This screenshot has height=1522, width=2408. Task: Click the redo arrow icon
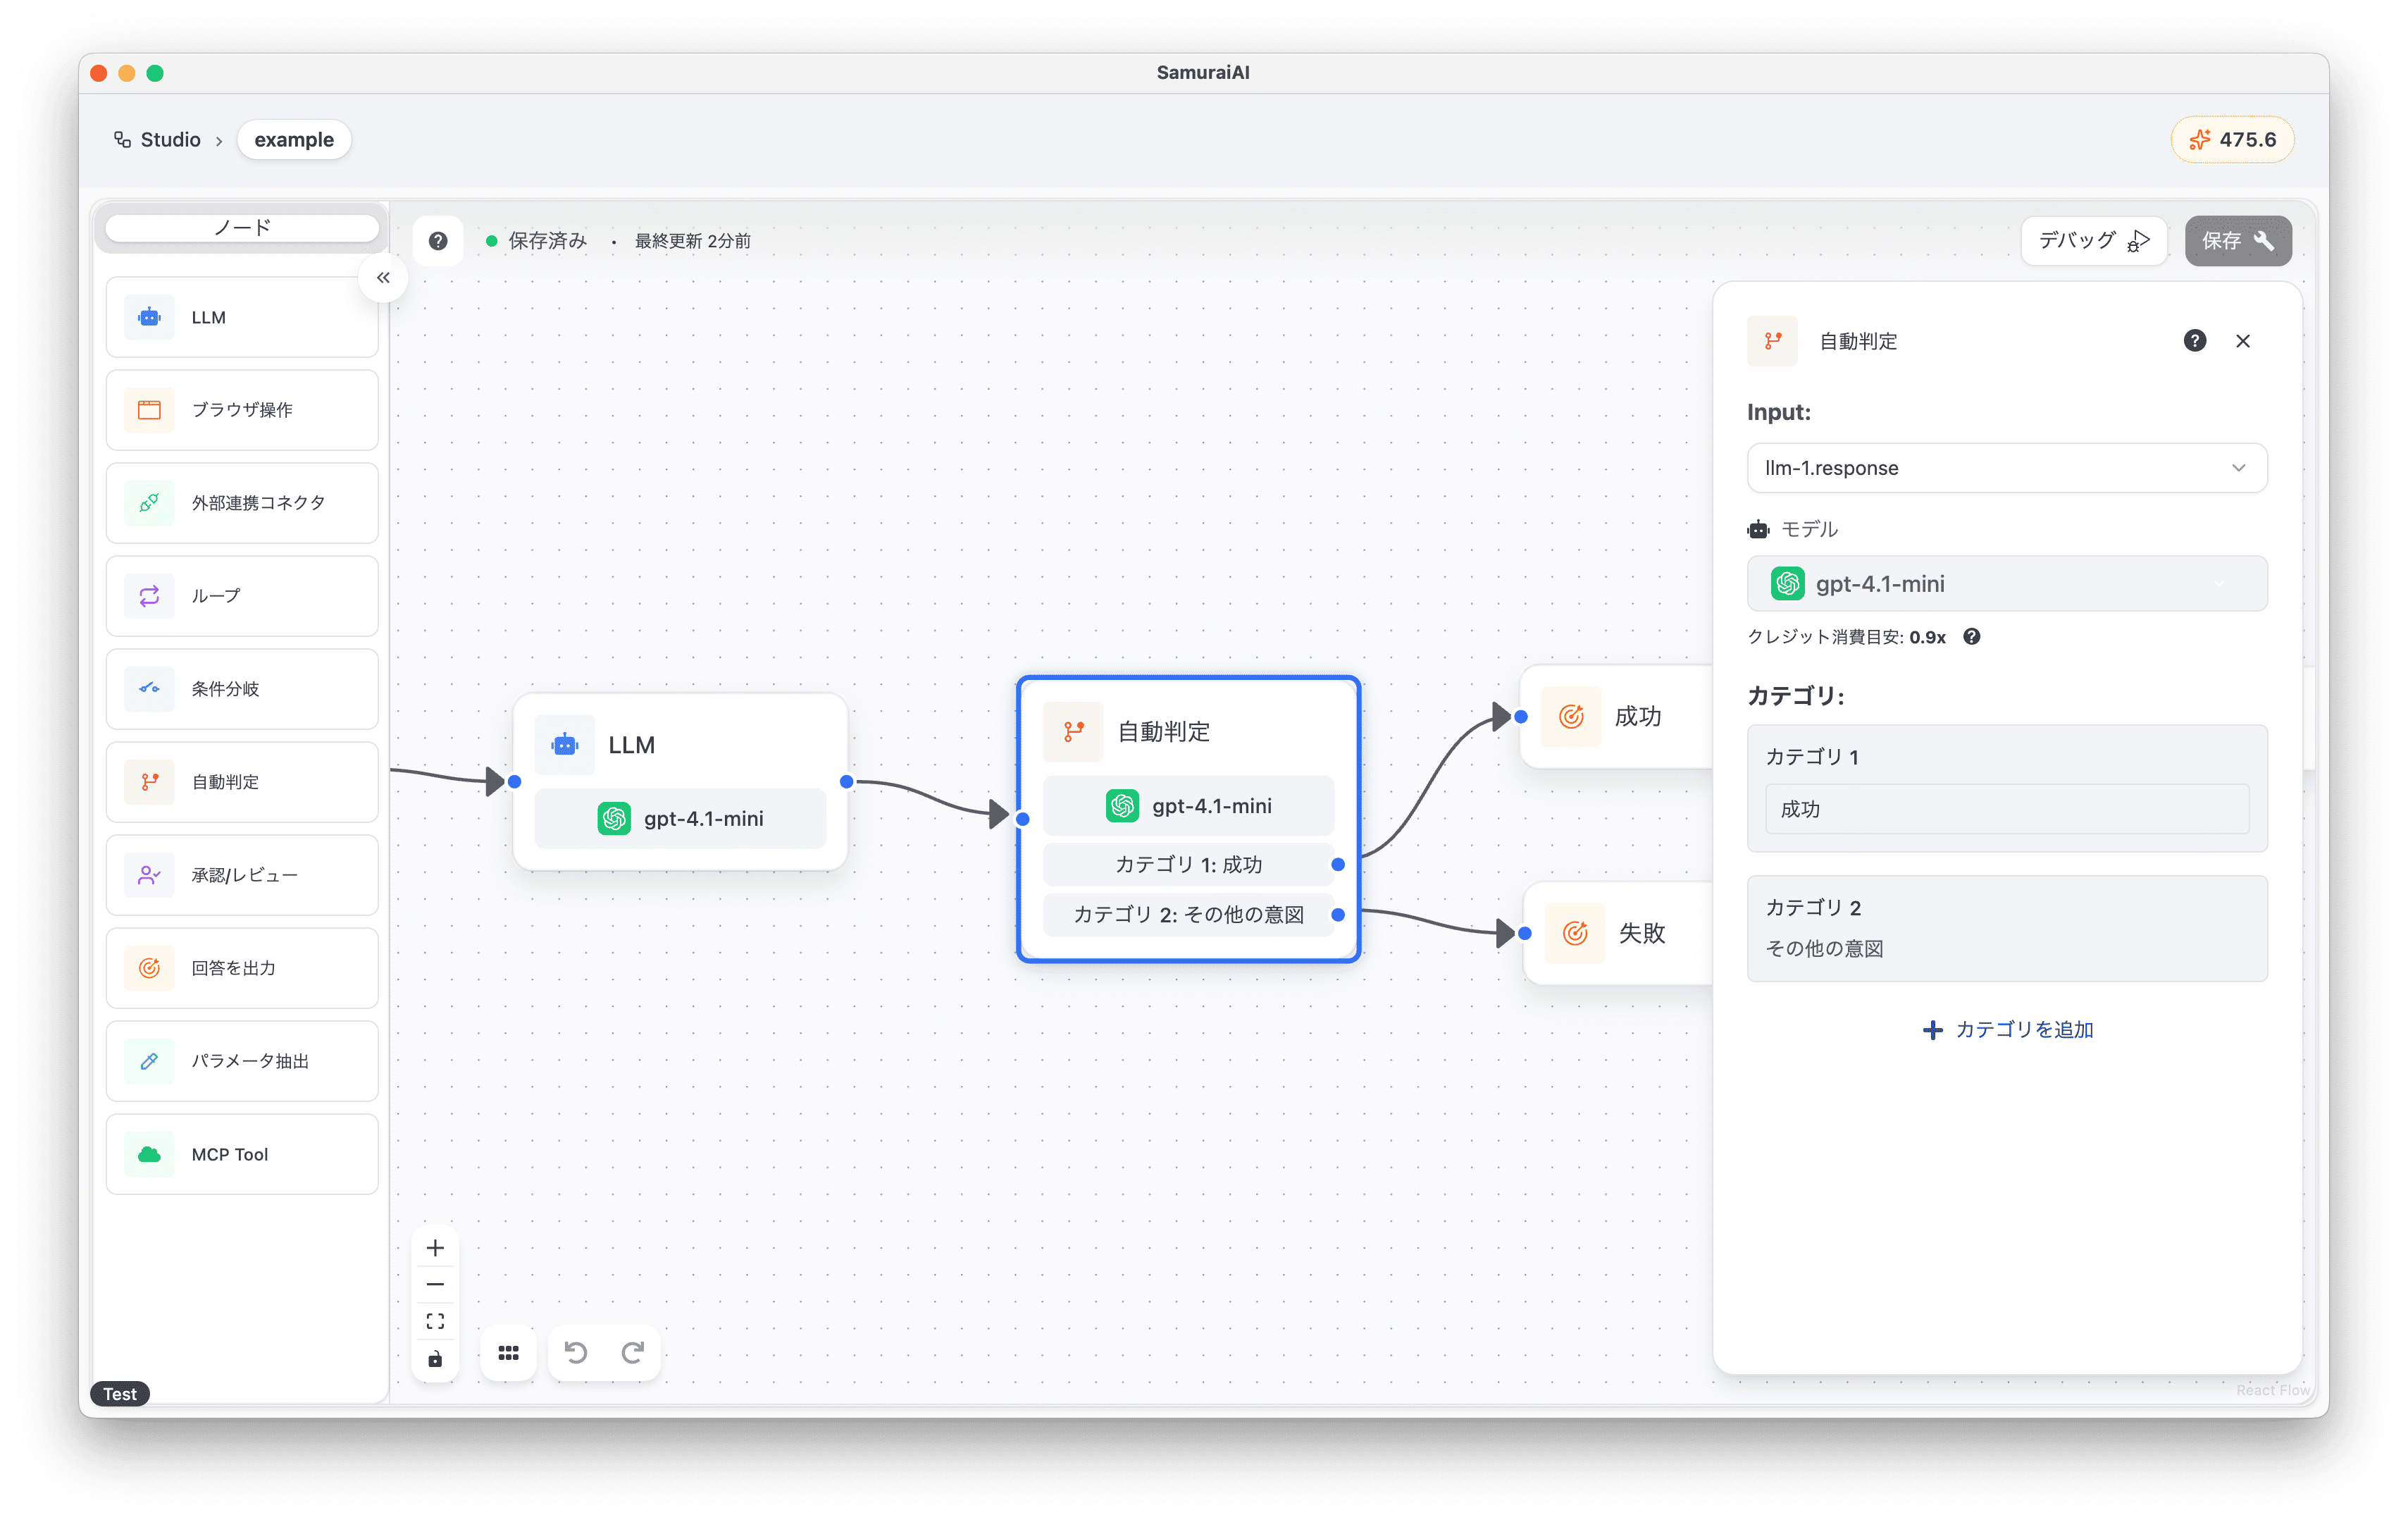click(632, 1352)
